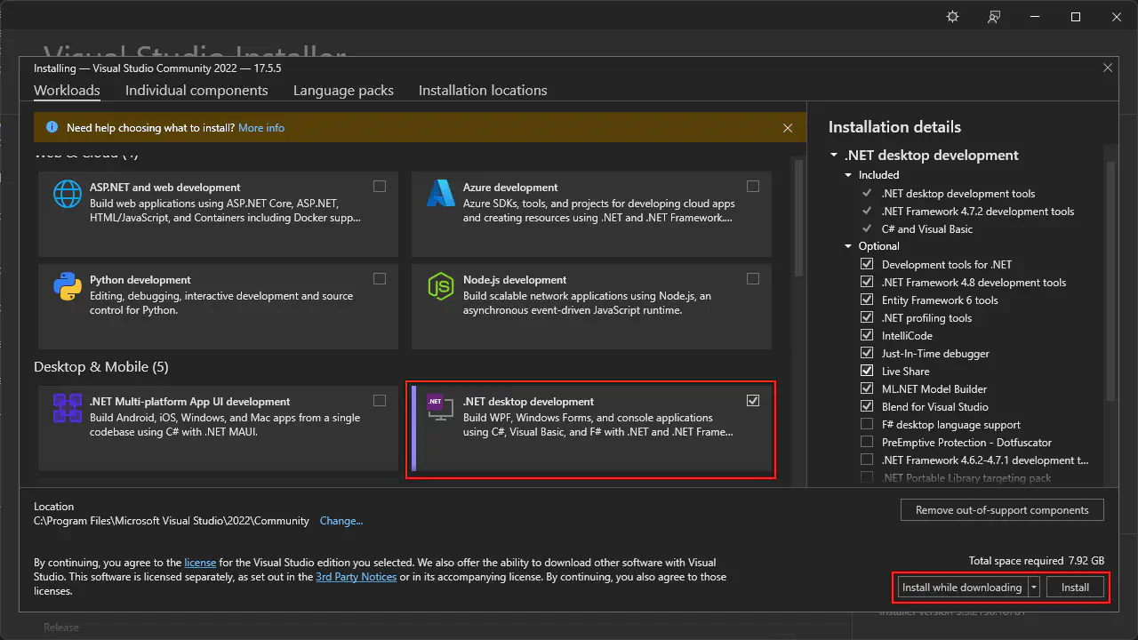Click the Node.js development JS icon

pos(441,286)
